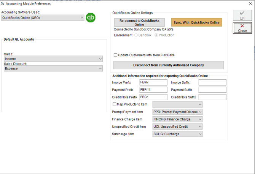Click the 'Finance Charge Item' label
255x174 pixels.
pyautogui.click(x=127, y=119)
